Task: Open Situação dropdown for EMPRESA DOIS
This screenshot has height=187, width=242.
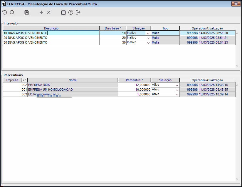Action: coord(177,85)
